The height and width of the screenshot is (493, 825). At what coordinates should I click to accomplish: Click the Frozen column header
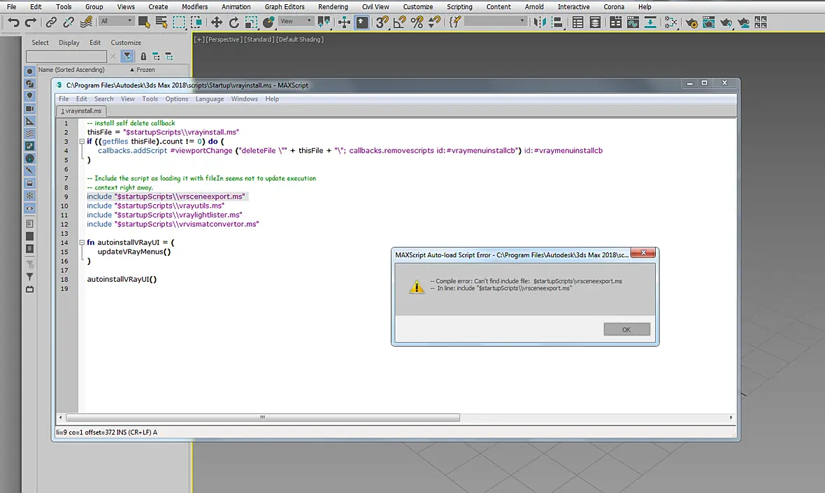tap(145, 69)
